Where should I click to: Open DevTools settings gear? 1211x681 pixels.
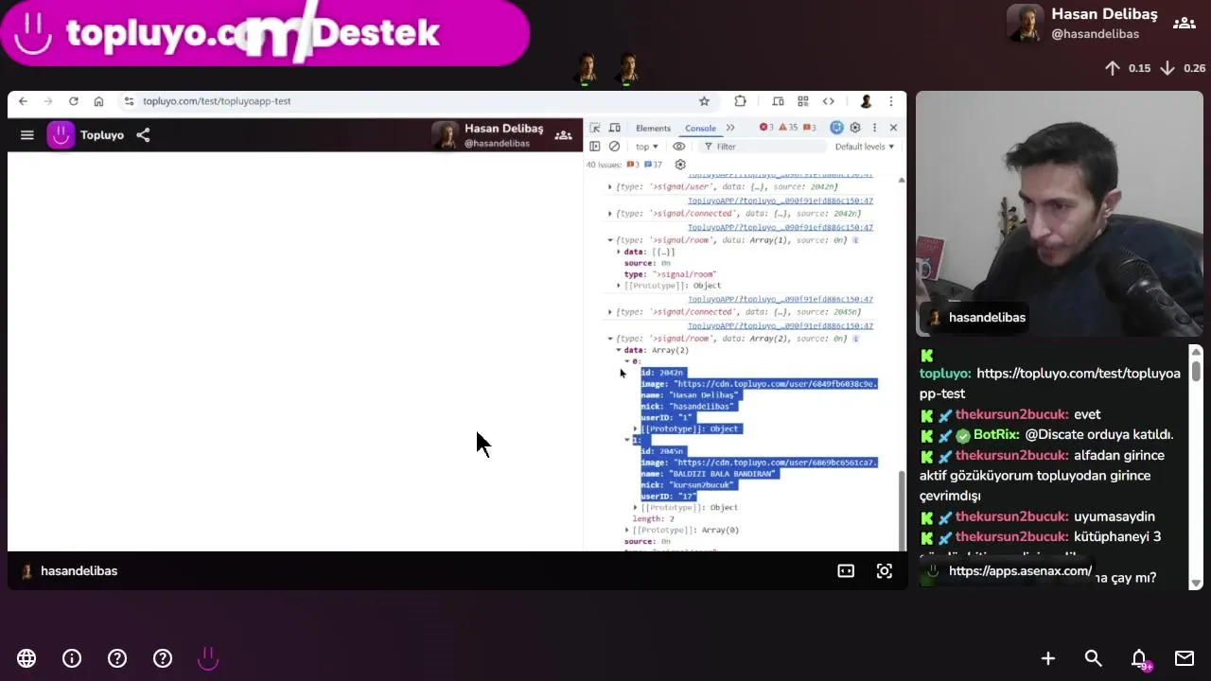point(855,128)
